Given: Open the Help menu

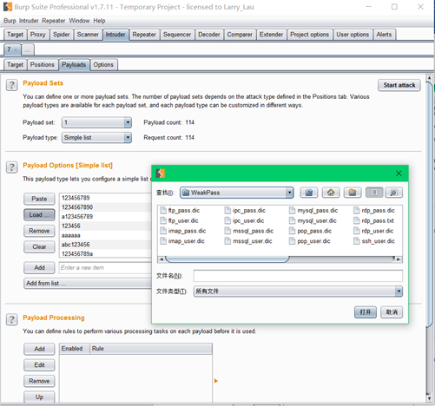Looking at the screenshot, I should coord(99,21).
